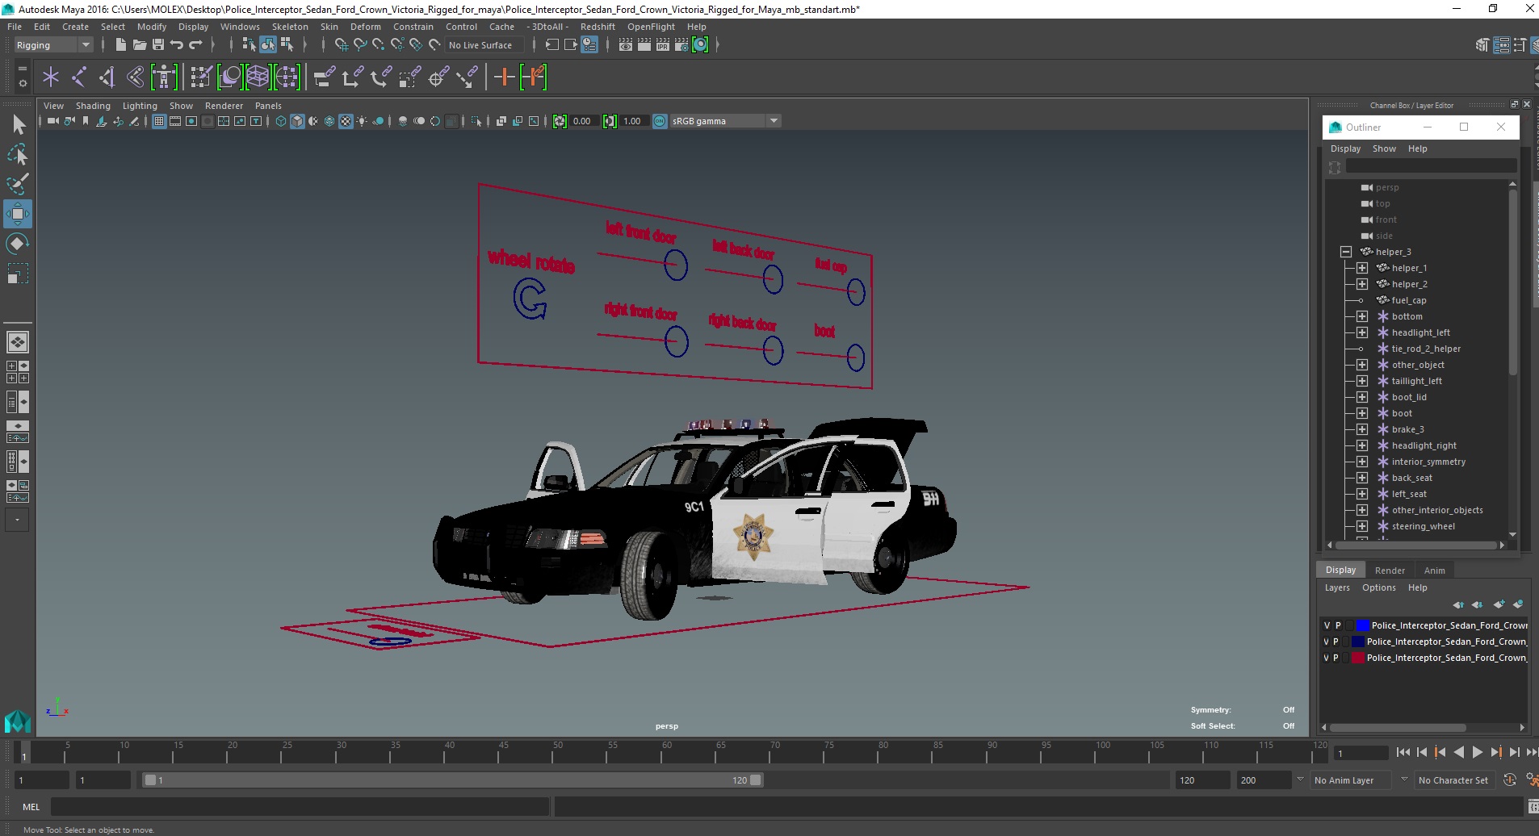
Task: Open the No Character Set dropdown
Action: coord(1453,780)
